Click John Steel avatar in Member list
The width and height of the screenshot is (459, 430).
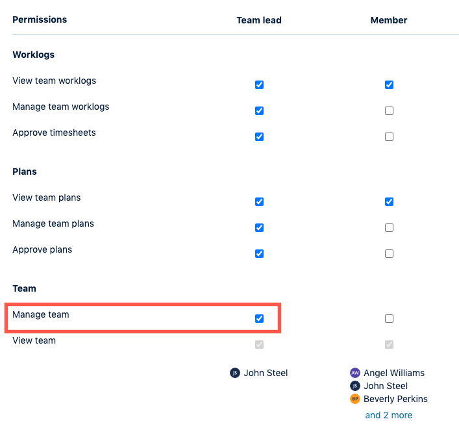354,386
